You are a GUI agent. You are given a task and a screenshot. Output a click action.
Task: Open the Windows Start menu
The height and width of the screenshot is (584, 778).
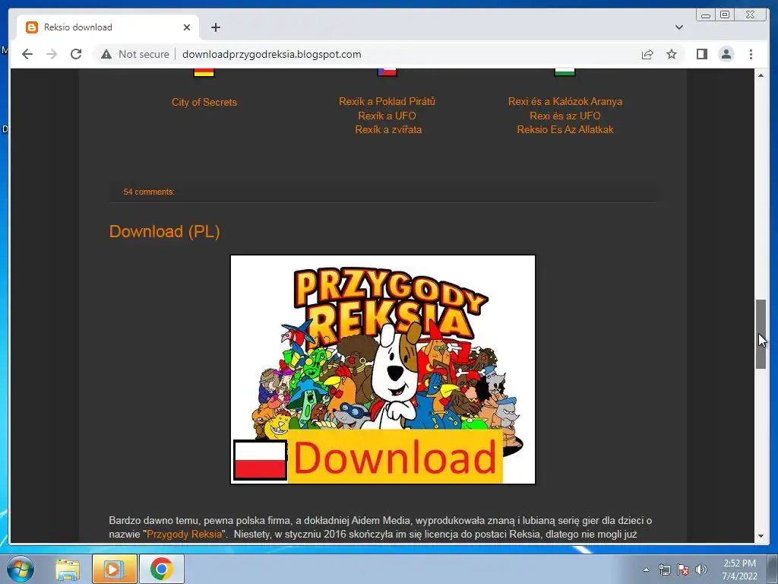21,569
